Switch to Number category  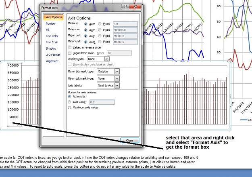coord(51,23)
